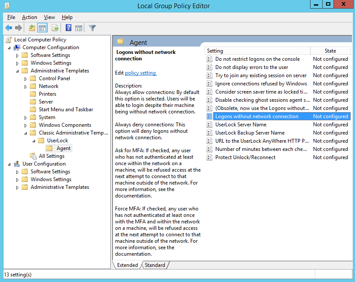Image resolution: width=355 pixels, height=282 pixels.
Task: Click the Up one level folder icon
Action: [x=32, y=28]
